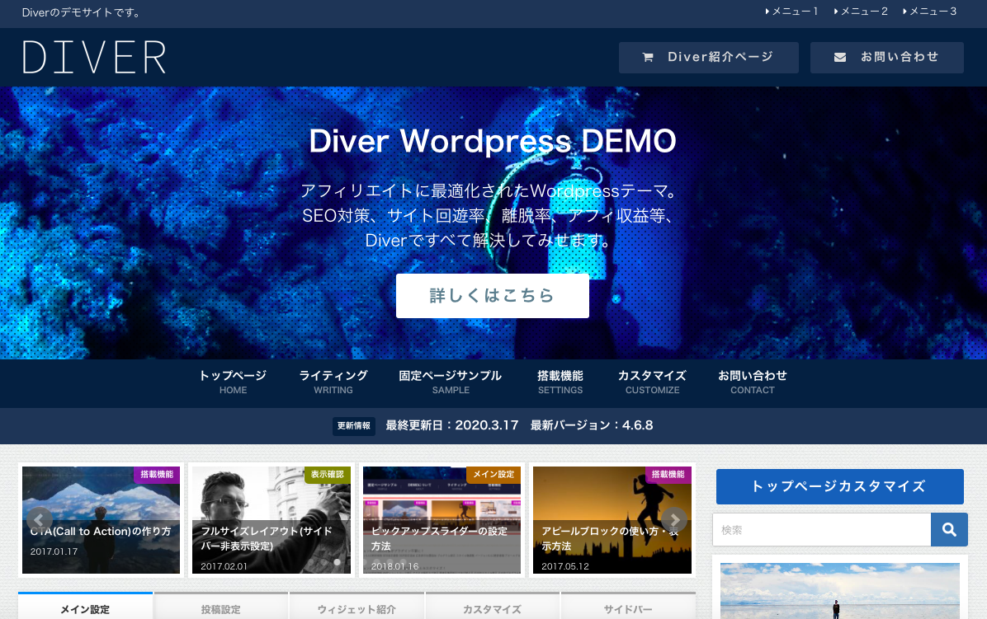Viewport: 987px width, 619px height.
Task: Click the 搭載機能 tag on CTA card
Action: [x=157, y=475]
